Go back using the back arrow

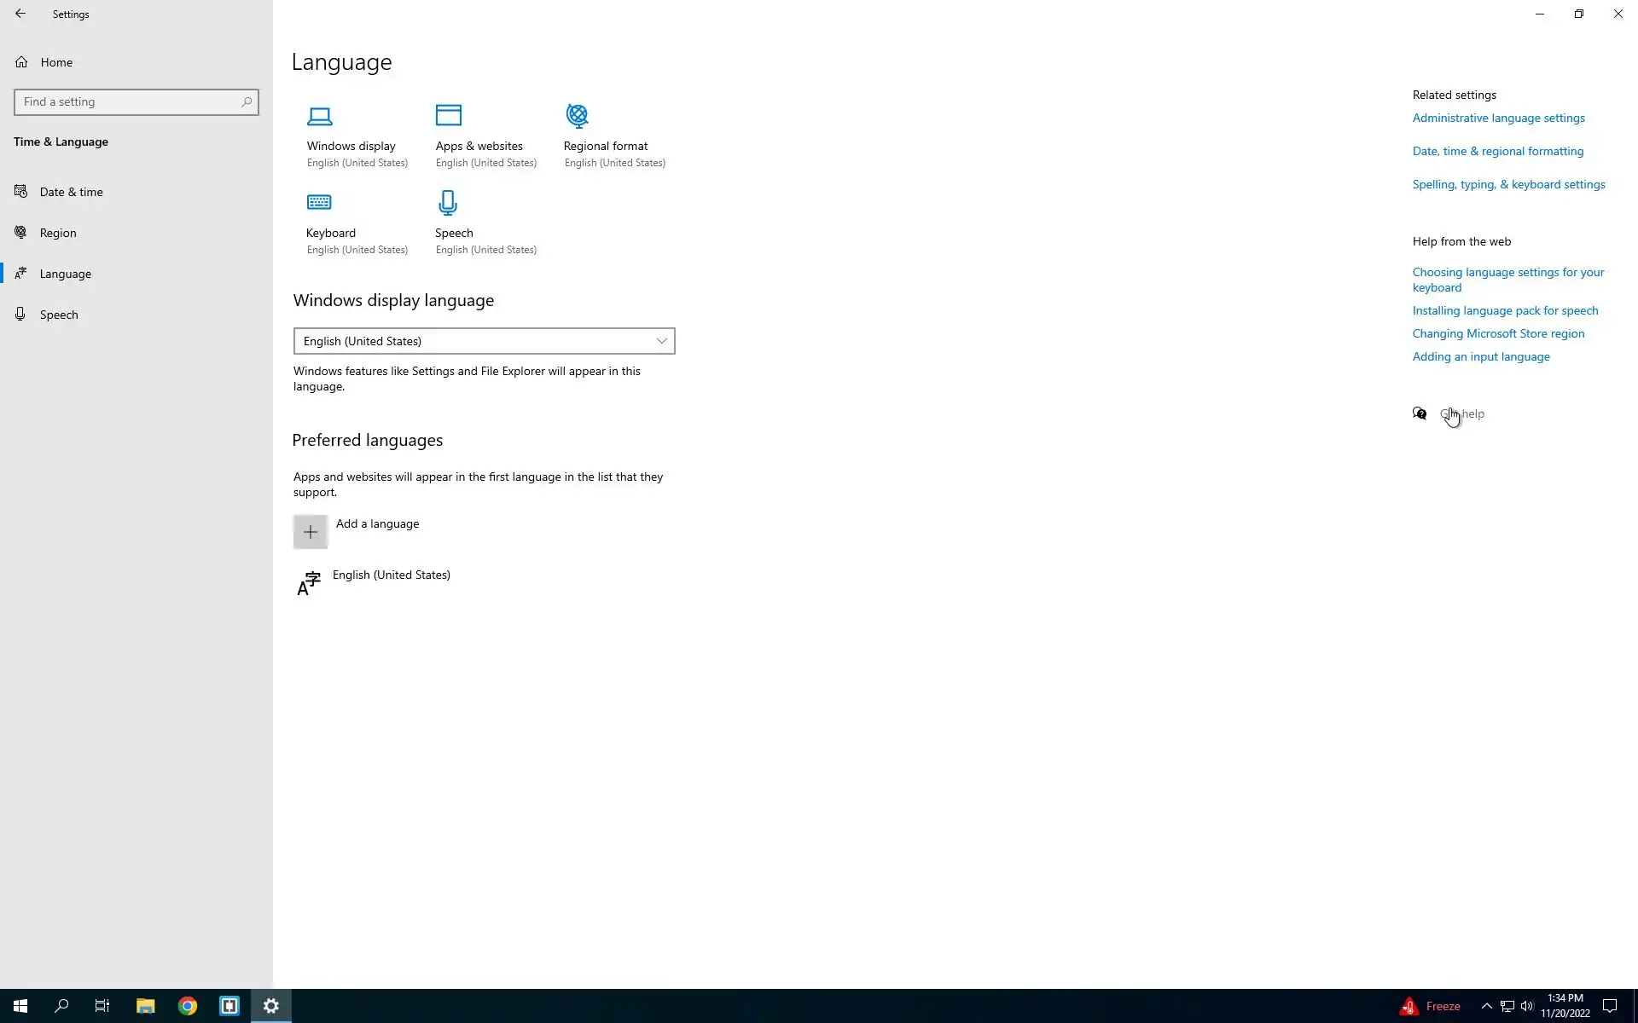click(20, 14)
